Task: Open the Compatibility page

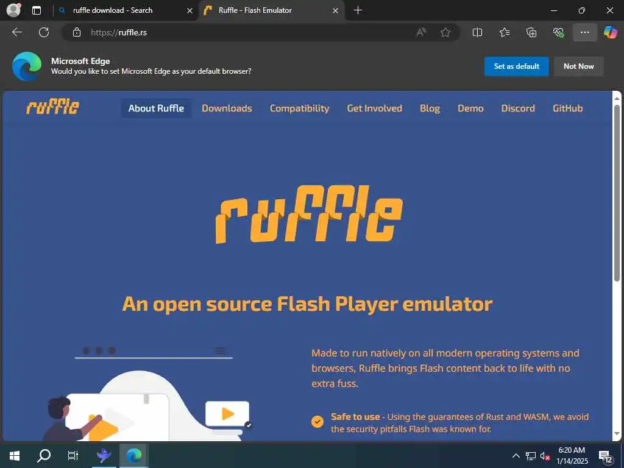Action: click(x=299, y=108)
